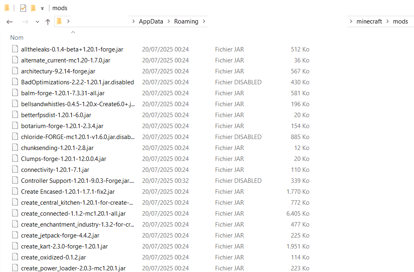The width and height of the screenshot is (414, 272).
Task: Open the recent locations dropdown arrow
Action: (37, 22)
